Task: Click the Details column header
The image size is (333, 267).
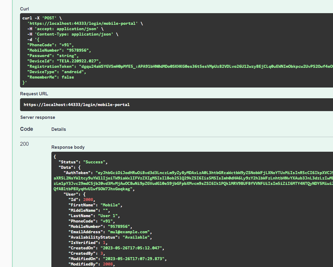Action: [59, 129]
